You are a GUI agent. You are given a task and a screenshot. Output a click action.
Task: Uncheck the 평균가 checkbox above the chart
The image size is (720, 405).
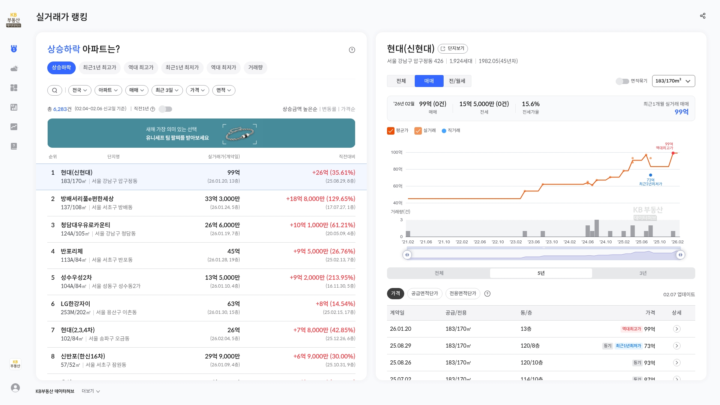390,131
